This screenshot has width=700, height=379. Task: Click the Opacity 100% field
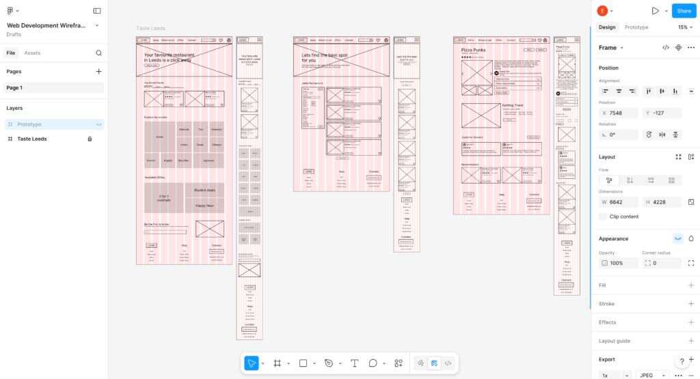click(x=618, y=263)
